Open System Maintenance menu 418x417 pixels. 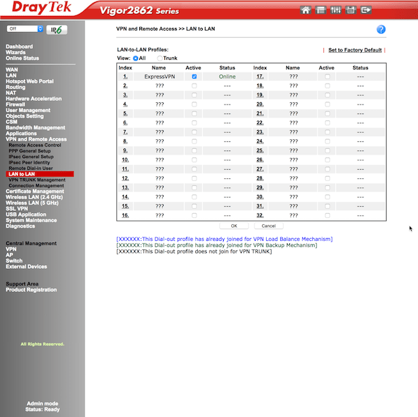pyautogui.click(x=31, y=221)
